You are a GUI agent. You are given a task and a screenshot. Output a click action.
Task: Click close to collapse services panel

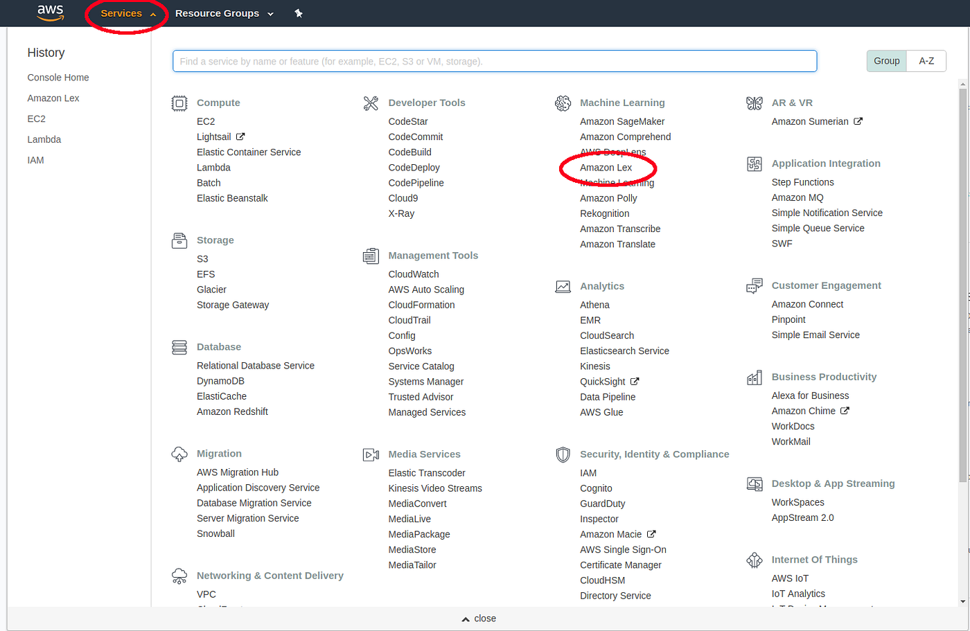pyautogui.click(x=479, y=619)
